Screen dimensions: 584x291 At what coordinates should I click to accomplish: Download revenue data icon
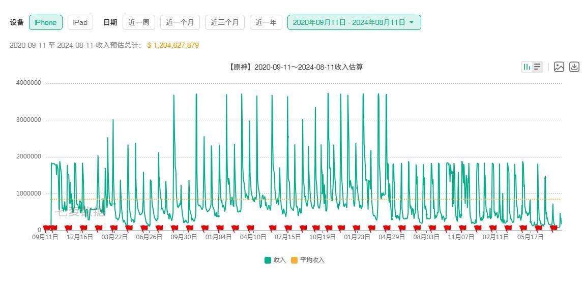[x=574, y=67]
